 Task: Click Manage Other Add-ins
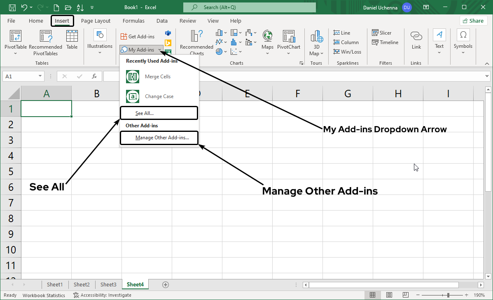tap(159, 137)
